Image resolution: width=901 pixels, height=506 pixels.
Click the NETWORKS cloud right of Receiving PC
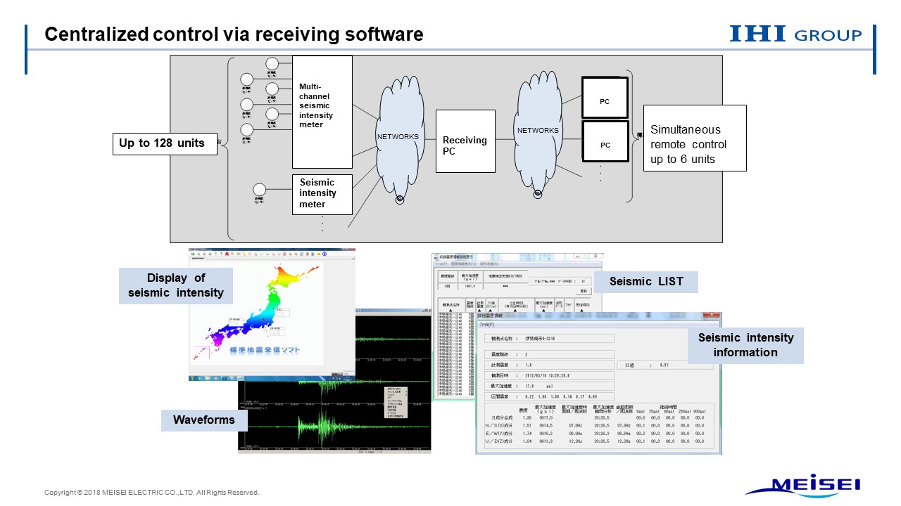click(538, 131)
